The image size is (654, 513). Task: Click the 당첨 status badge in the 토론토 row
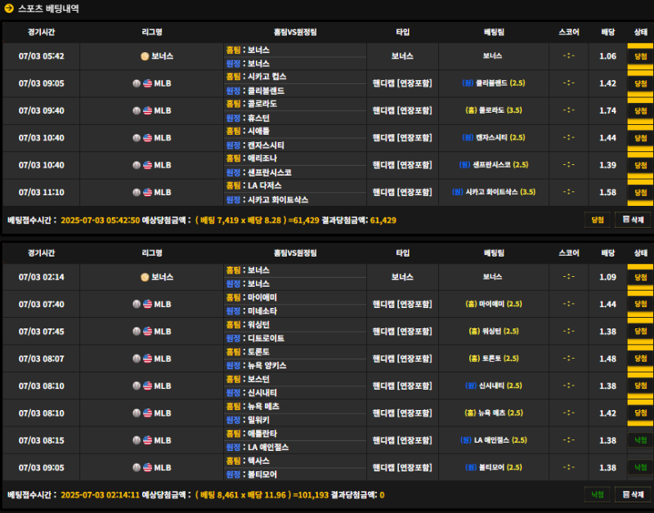(640, 359)
